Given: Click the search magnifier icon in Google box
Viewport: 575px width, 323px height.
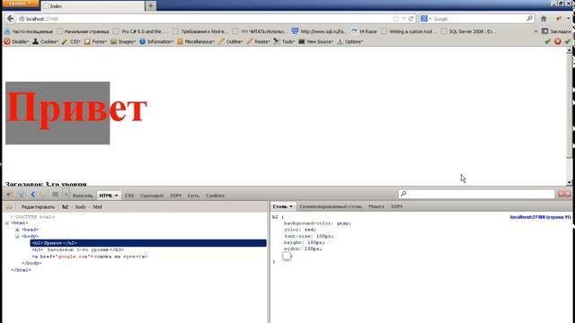Looking at the screenshot, I should (x=529, y=18).
